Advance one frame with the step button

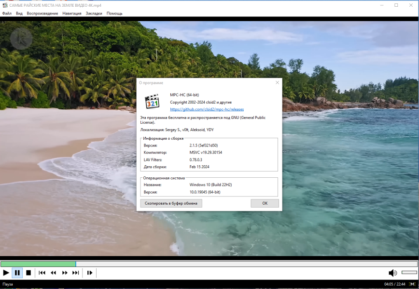(x=90, y=273)
